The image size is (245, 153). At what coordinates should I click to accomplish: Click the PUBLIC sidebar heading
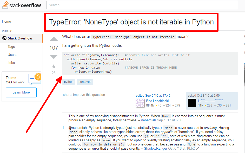click(7, 31)
